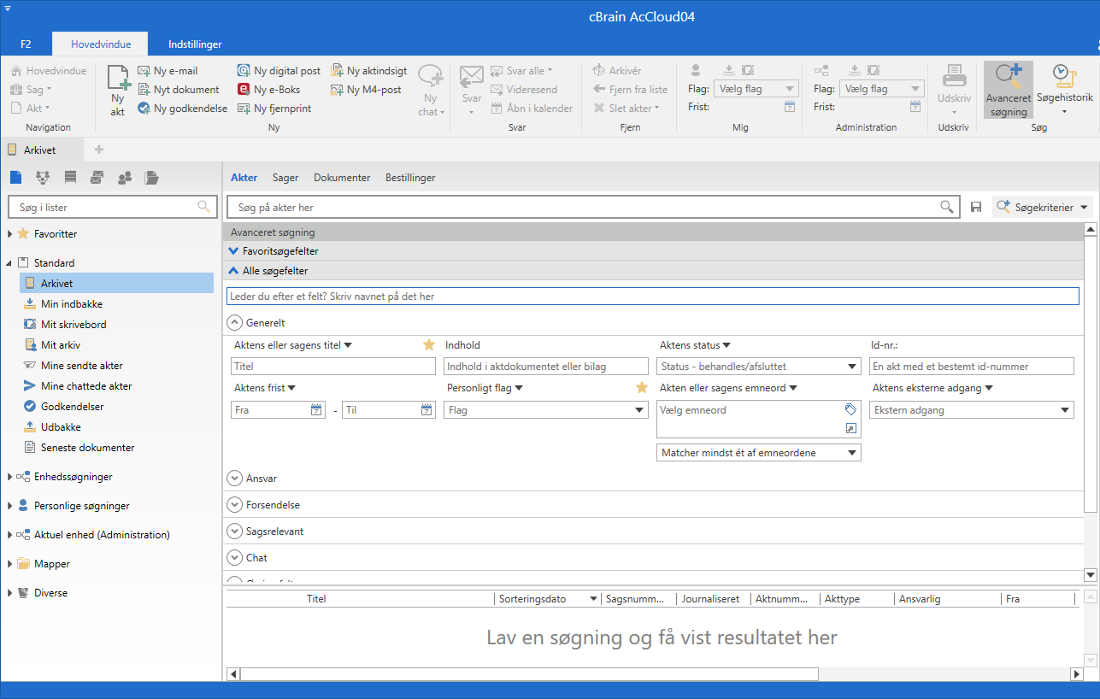The width and height of the screenshot is (1100, 699).
Task: Expand the Ansvar group
Action: [234, 479]
